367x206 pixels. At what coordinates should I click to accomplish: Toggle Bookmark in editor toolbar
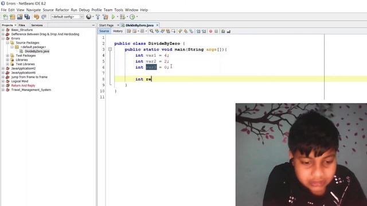pos(191,31)
